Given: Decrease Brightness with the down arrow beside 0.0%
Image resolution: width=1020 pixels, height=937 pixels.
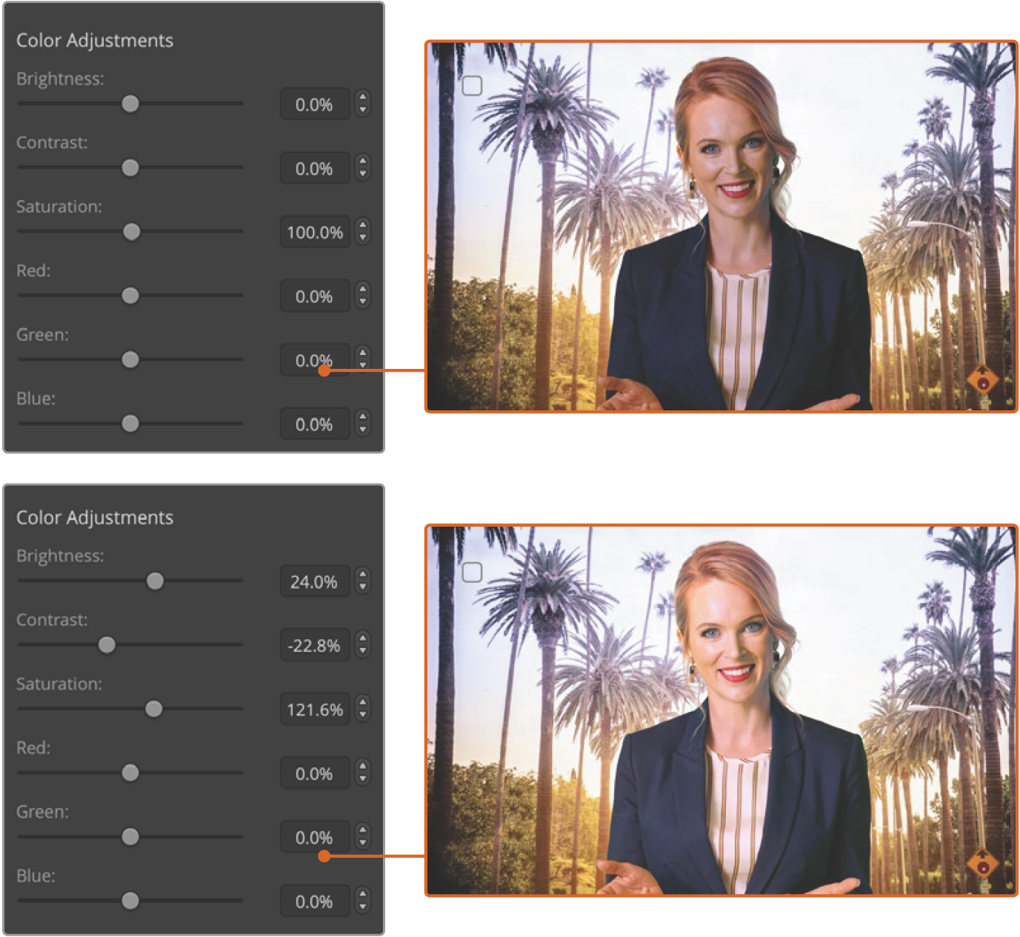Looking at the screenshot, I should [x=362, y=110].
